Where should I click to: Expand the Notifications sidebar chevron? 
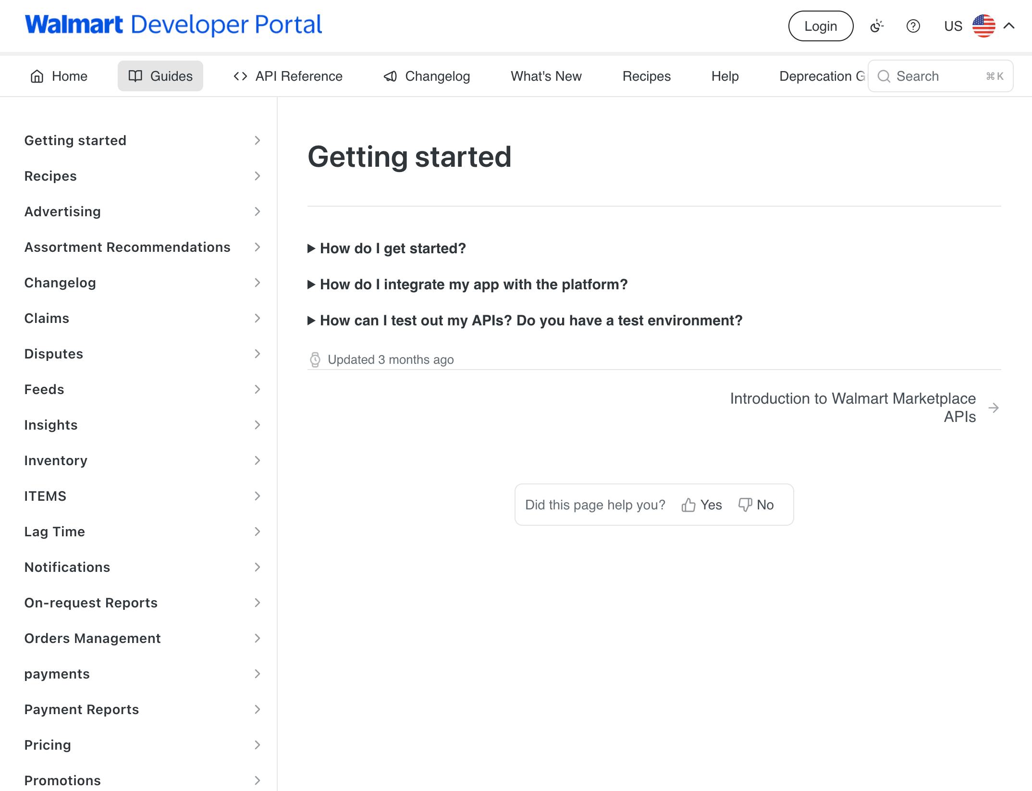(258, 567)
